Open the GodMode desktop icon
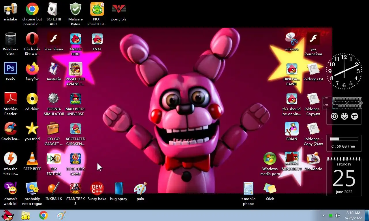The image size is (369, 221). tap(313, 159)
